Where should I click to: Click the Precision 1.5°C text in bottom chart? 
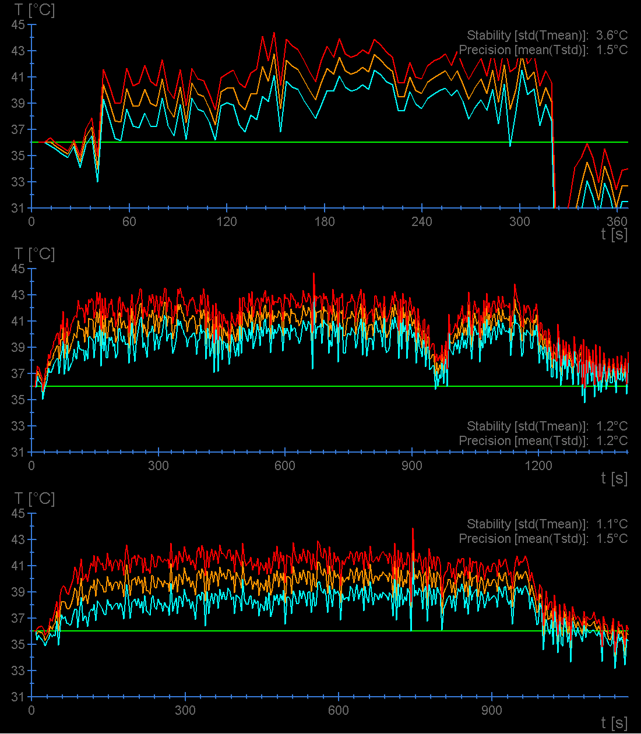pyautogui.click(x=543, y=539)
